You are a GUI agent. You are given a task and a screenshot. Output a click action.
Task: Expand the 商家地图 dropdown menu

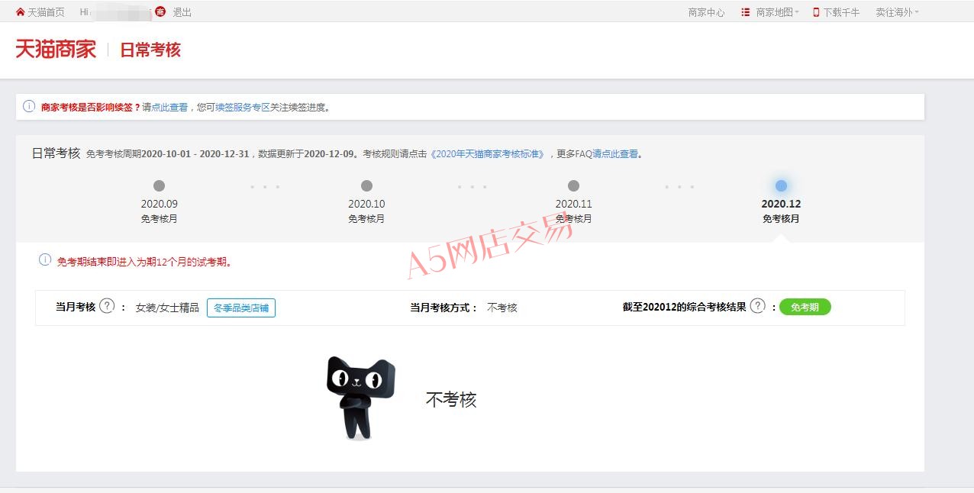[777, 12]
